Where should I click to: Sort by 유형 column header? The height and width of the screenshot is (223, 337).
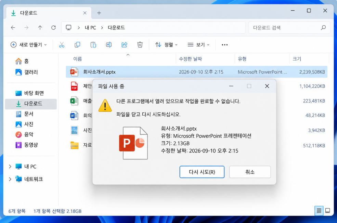pos(242,59)
